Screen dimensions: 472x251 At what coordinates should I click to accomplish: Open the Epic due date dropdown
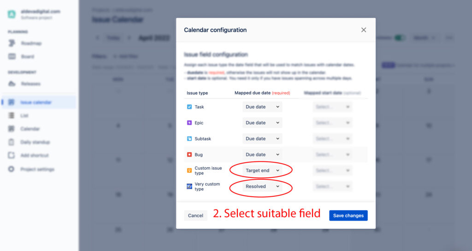(x=262, y=123)
